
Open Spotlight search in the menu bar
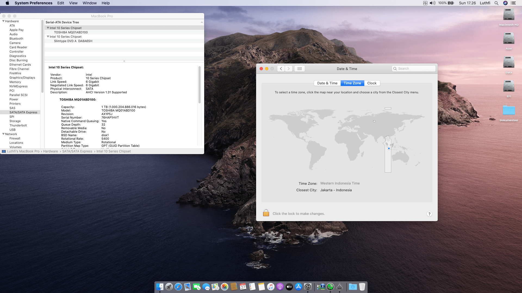pos(496,3)
